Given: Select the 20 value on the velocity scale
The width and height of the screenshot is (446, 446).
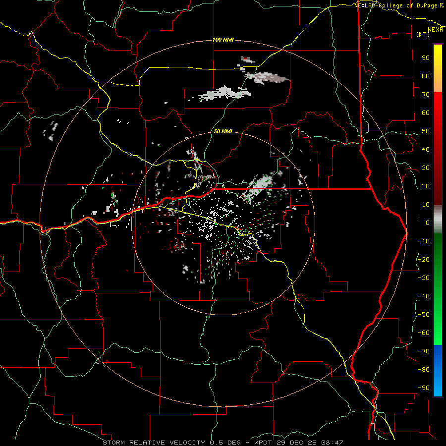Looking at the screenshot, I should pyautogui.click(x=426, y=186).
